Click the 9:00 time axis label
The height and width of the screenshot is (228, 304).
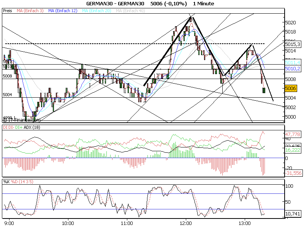coord(9,223)
